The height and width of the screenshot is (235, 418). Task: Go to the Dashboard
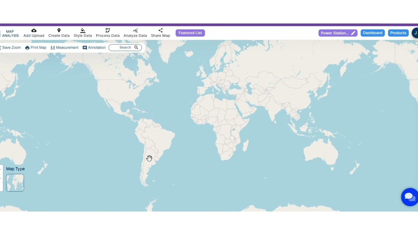point(373,33)
